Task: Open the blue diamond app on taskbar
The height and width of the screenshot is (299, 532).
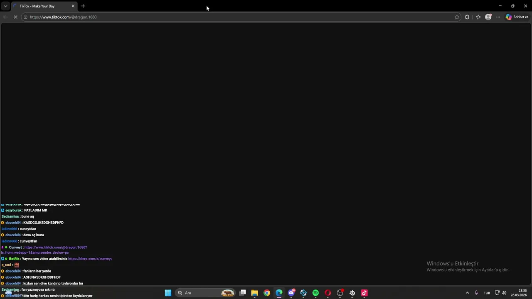Action: tap(303, 293)
